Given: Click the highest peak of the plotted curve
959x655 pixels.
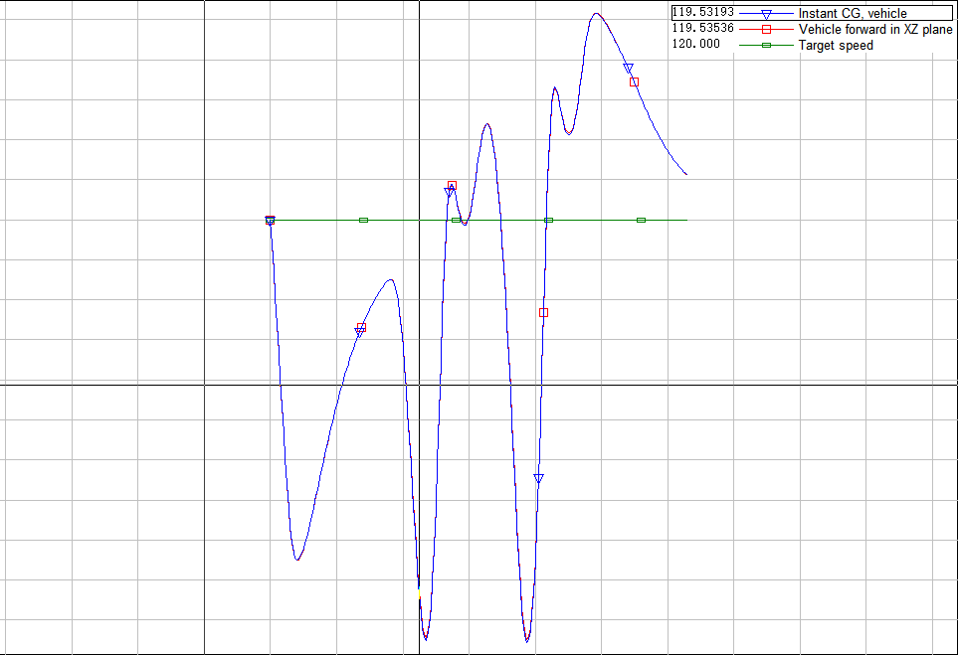Looking at the screenshot, I should 596,14.
